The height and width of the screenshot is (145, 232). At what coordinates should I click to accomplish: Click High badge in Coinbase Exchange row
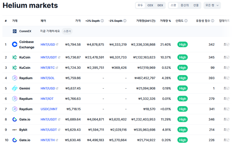[x=182, y=45]
